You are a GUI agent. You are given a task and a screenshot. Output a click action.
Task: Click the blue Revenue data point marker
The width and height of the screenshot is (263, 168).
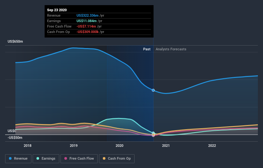click(153, 90)
